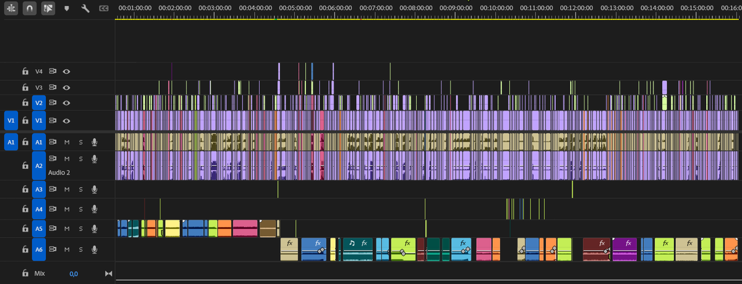This screenshot has height=284, width=742.
Task: Hide track V3 with eye icon
Action: (x=66, y=88)
